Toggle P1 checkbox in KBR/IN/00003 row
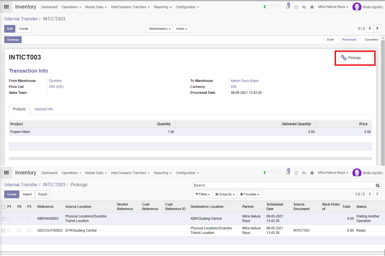The image size is (385, 256). [x=9, y=218]
